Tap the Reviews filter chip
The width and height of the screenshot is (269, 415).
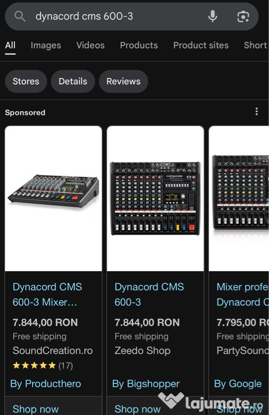[x=123, y=81]
